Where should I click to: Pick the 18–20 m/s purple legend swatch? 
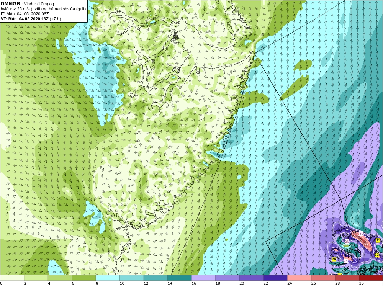[x=228, y=278]
